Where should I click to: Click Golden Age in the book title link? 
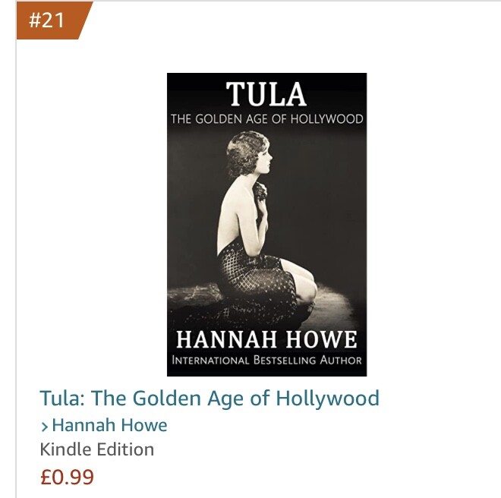(x=188, y=399)
